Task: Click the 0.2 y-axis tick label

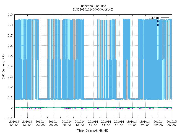Action: coord(10,87)
